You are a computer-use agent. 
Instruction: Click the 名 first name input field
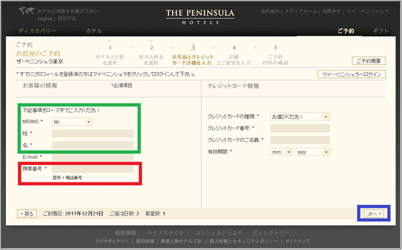pyautogui.click(x=93, y=145)
